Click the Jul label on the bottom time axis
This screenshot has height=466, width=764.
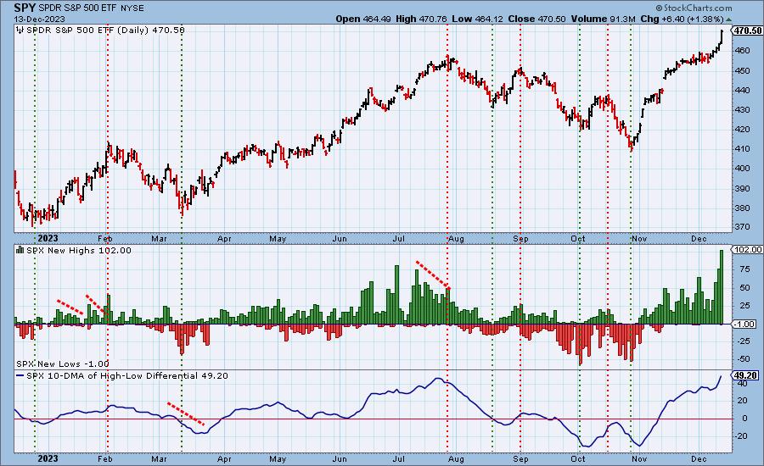click(399, 458)
